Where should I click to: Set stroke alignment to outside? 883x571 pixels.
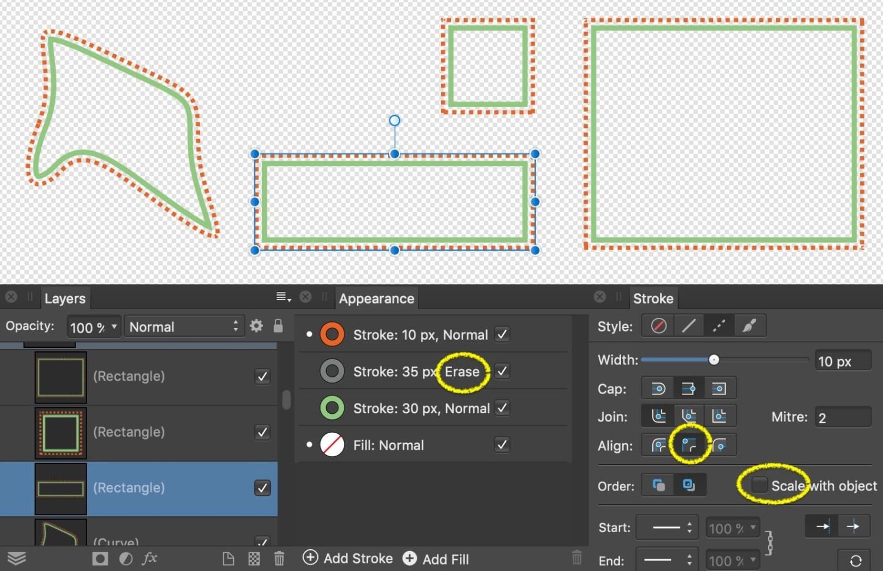click(x=719, y=446)
